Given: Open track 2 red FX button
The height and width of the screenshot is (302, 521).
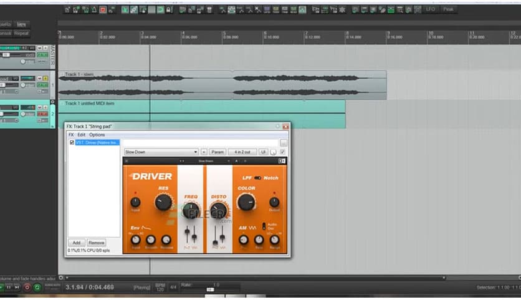Looking at the screenshot, I should point(42,114).
